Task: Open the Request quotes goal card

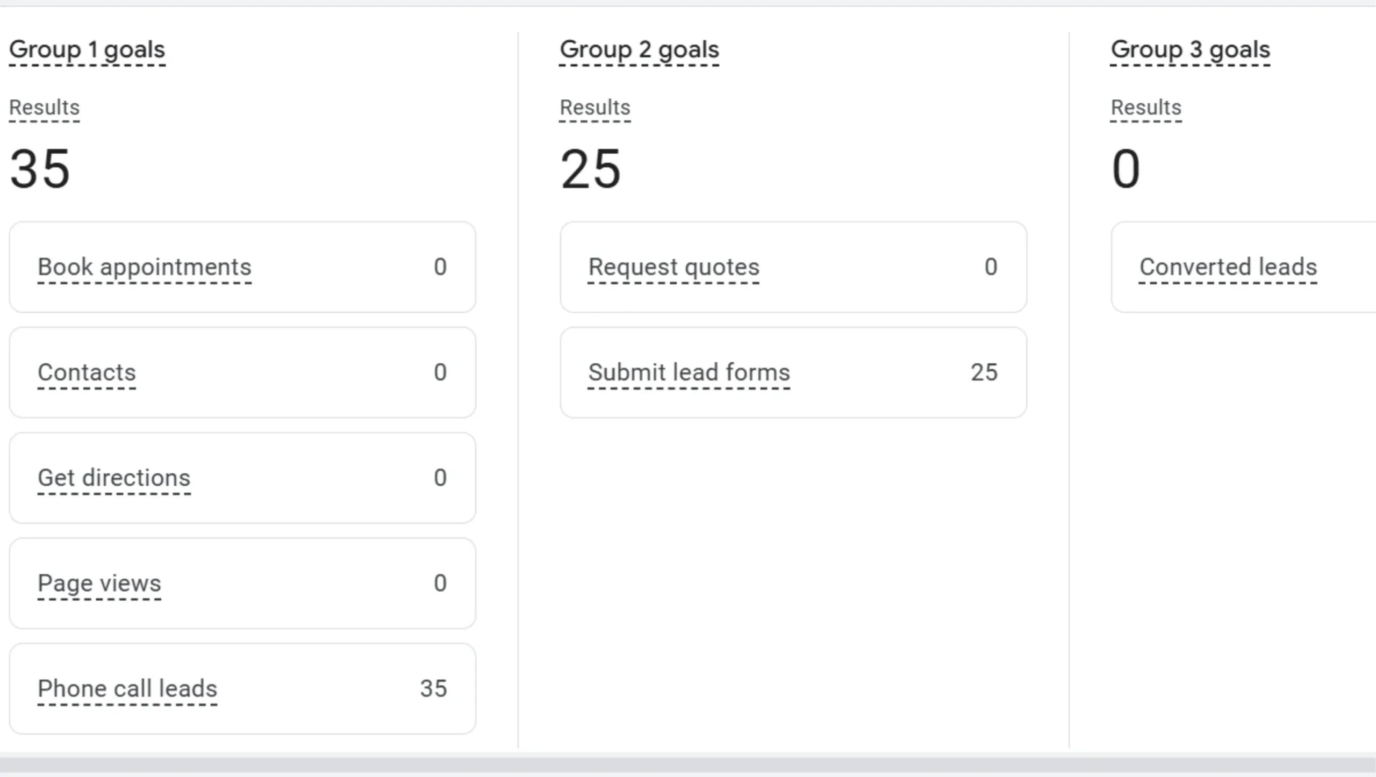Action: [x=793, y=267]
